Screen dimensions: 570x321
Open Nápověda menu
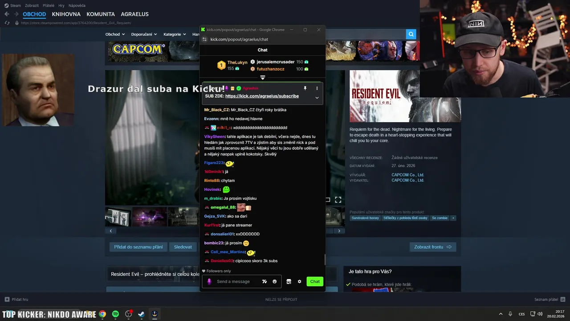pos(77,5)
